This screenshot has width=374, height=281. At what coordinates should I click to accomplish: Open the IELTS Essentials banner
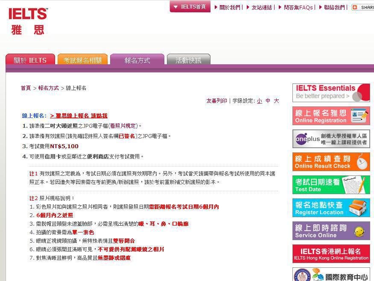331,93
